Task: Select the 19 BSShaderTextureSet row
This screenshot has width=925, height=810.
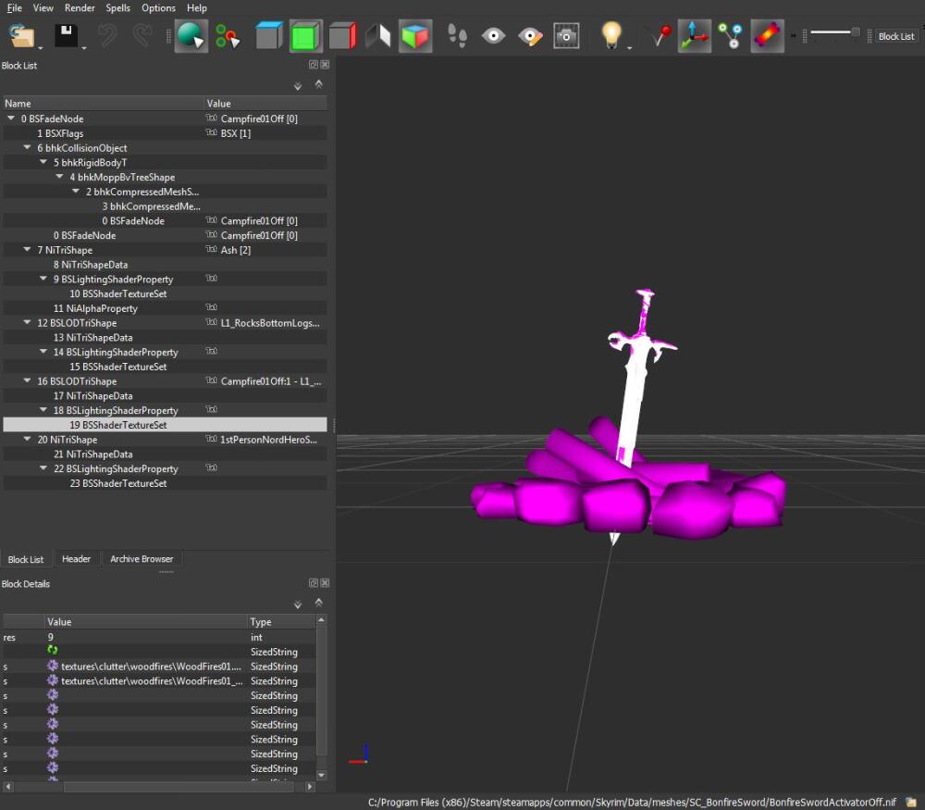Action: tap(166, 425)
